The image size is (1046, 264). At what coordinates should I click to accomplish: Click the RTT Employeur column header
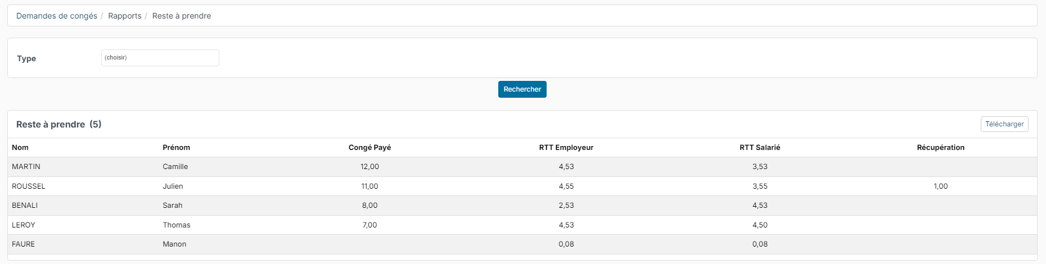566,148
